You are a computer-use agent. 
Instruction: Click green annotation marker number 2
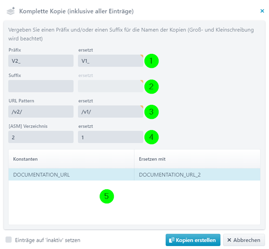(151, 86)
